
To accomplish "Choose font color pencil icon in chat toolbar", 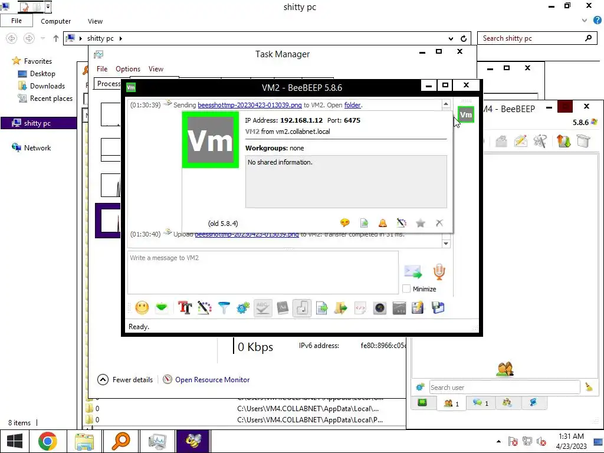I will pyautogui.click(x=205, y=308).
